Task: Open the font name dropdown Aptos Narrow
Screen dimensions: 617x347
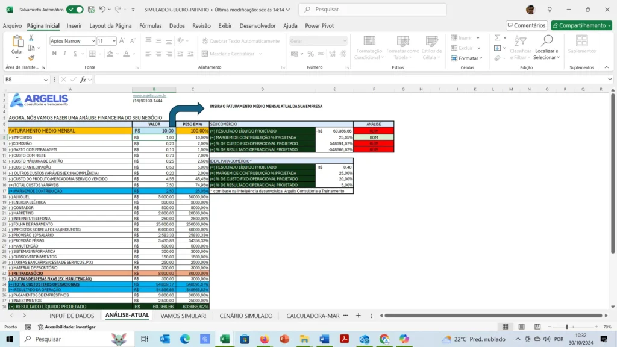Action: [93, 41]
